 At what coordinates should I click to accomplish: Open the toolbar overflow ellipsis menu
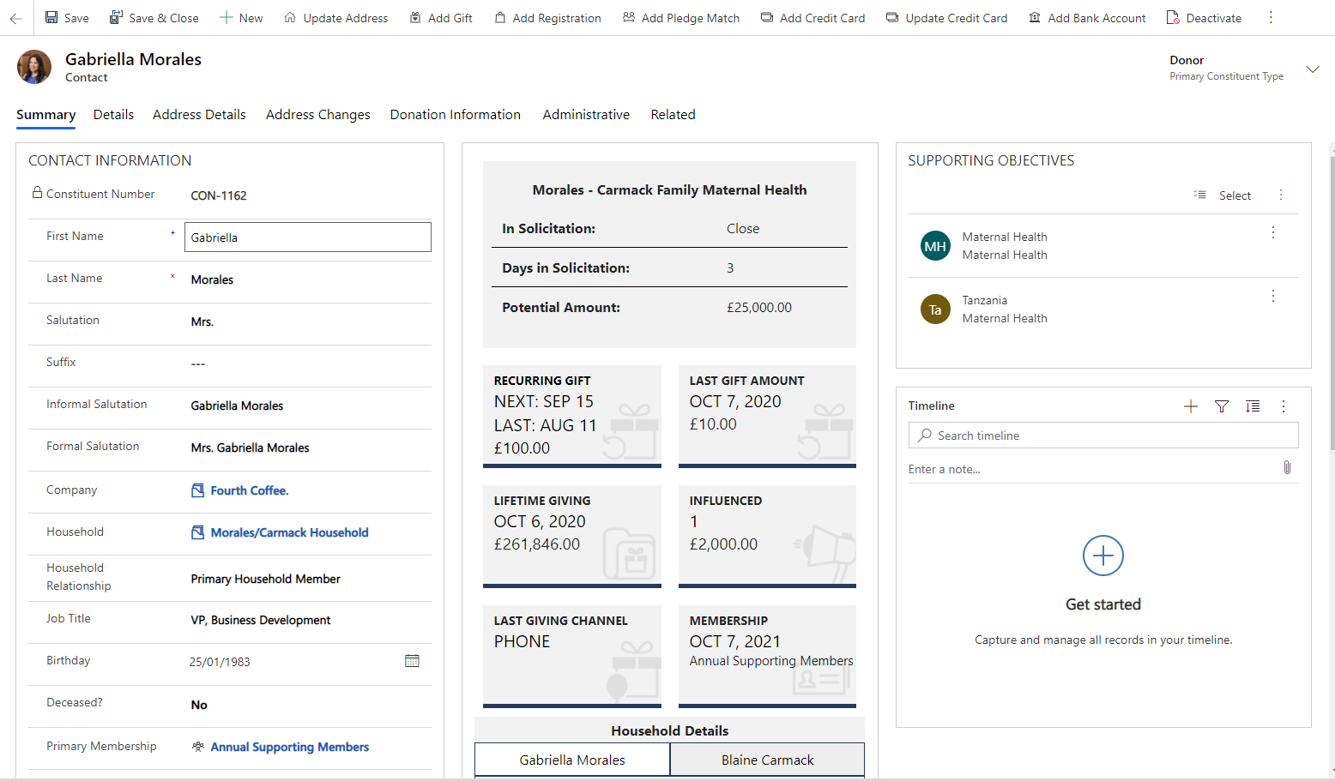tap(1270, 17)
